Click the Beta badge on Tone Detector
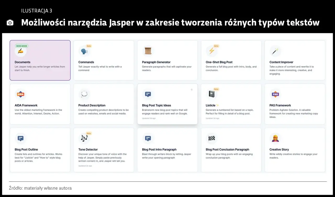 click(x=89, y=133)
